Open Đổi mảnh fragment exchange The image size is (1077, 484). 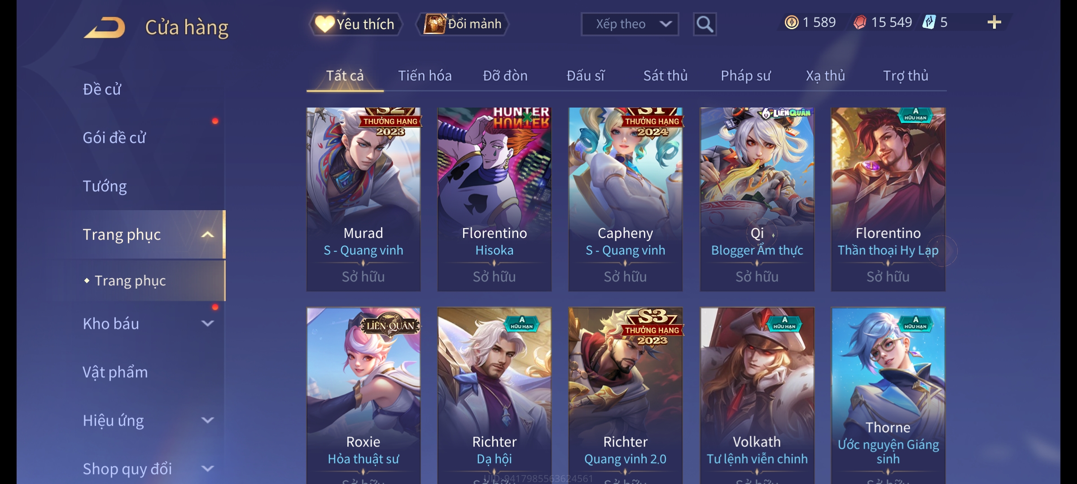point(463,24)
